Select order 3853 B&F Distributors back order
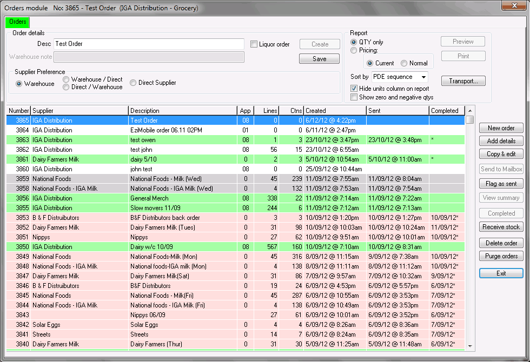530x362 pixels. (x=236, y=218)
